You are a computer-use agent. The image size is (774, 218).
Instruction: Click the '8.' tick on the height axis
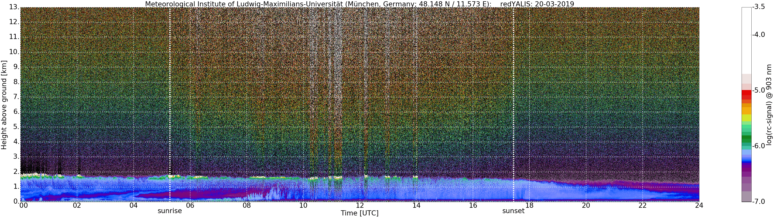(16, 82)
